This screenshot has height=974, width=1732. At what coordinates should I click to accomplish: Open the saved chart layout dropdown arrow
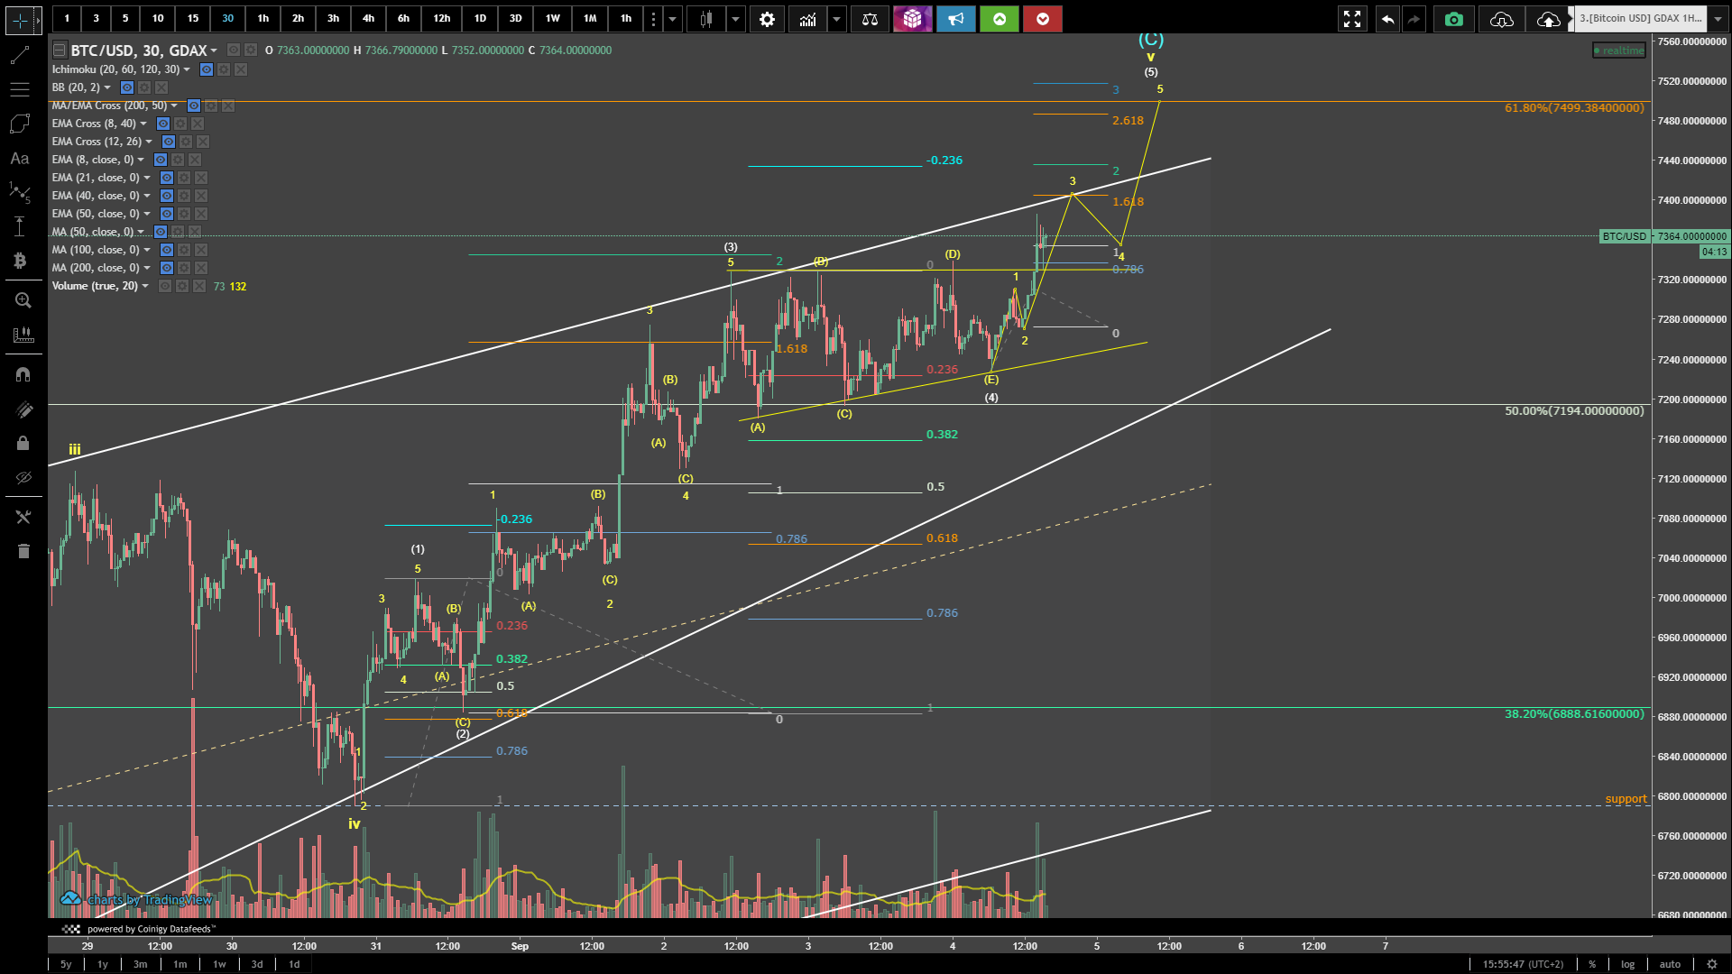pos(1718,19)
